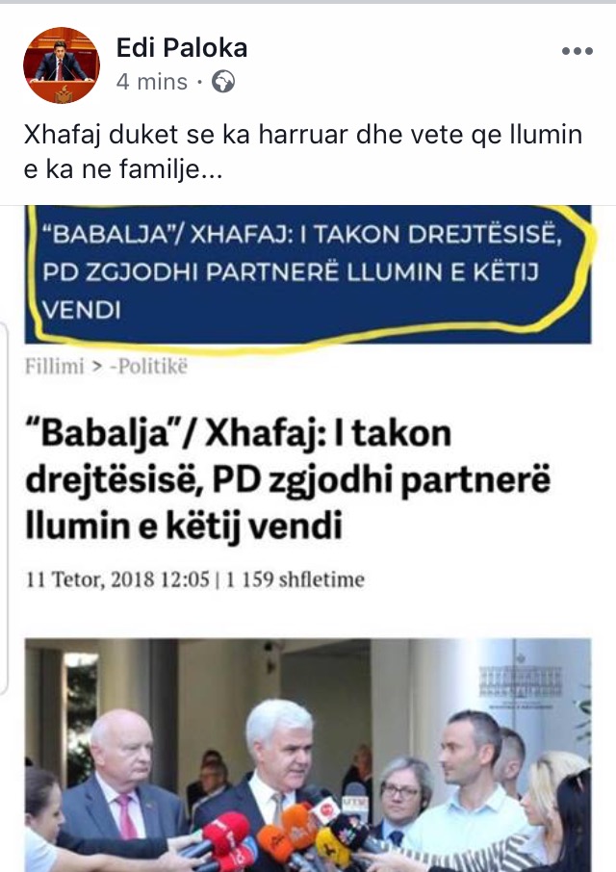Click the post caption starting "Xhafaj duket"
The width and height of the screenshot is (616, 872).
click(303, 151)
